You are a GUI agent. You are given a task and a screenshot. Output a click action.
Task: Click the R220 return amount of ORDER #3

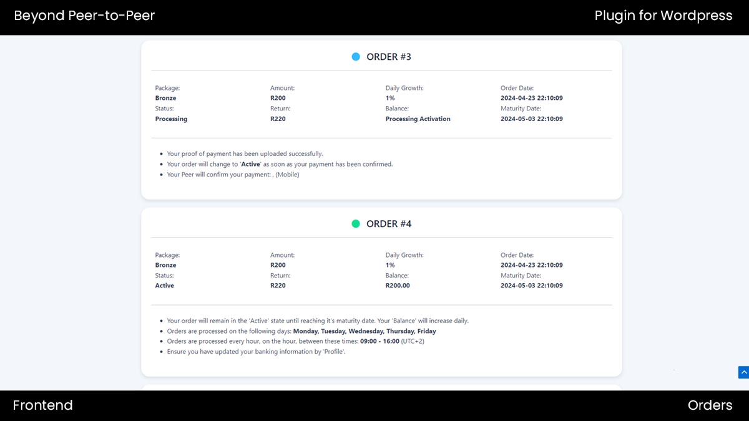tap(277, 119)
